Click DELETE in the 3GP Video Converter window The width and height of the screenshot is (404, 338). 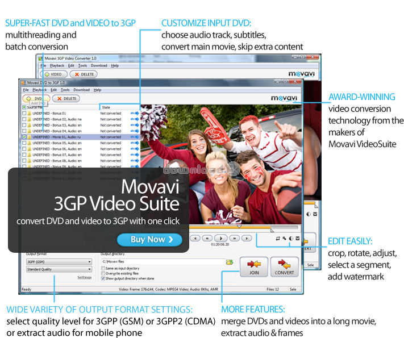tap(84, 74)
